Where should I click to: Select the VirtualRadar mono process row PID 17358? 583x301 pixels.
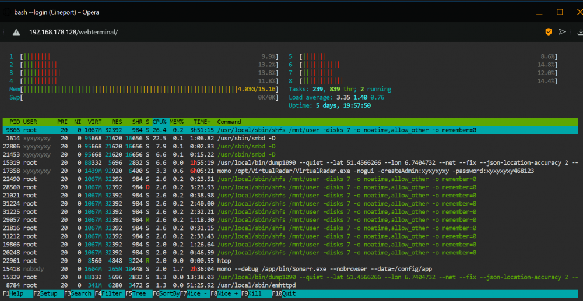[x=290, y=171]
